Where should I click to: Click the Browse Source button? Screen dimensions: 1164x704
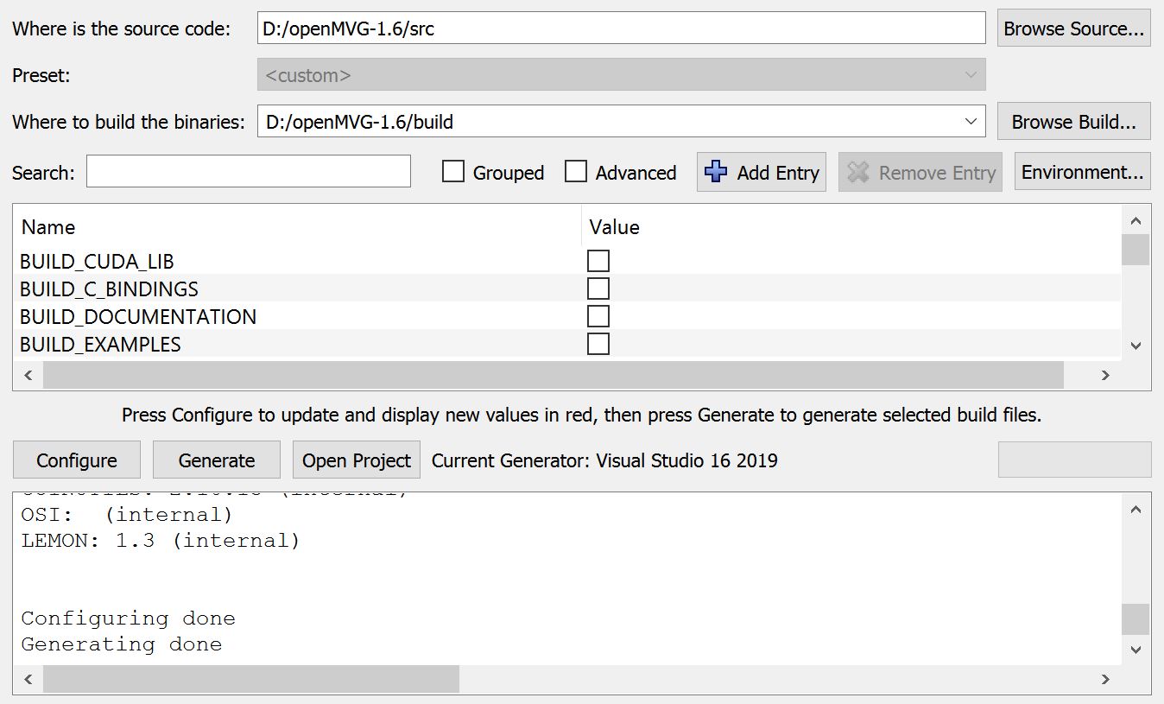(1073, 29)
